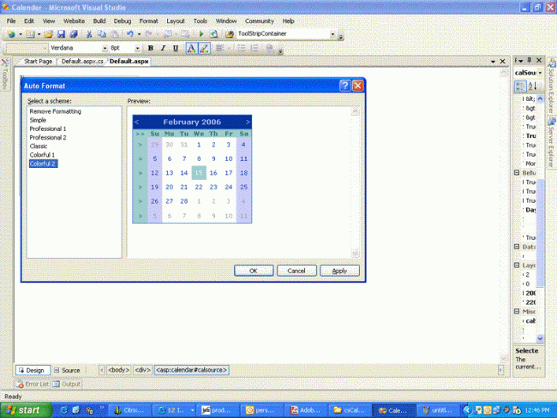This screenshot has height=418, width=557.
Task: Click the Open File folder icon
Action: pyautogui.click(x=49, y=34)
